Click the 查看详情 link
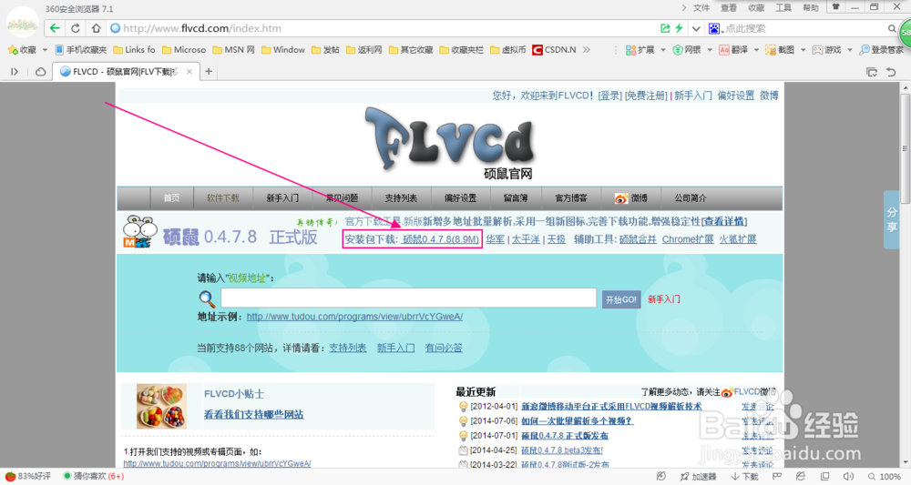Image resolution: width=911 pixels, height=485 pixels. coord(724,221)
